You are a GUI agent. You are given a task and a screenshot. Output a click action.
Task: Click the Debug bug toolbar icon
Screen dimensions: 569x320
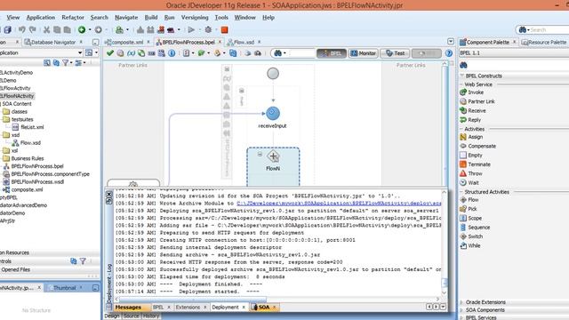point(208,29)
